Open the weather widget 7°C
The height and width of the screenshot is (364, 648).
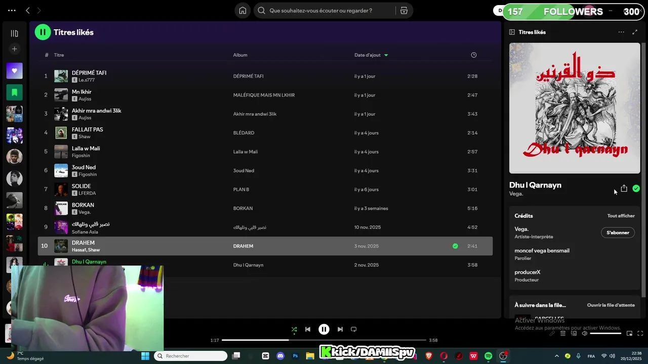pyautogui.click(x=24, y=356)
